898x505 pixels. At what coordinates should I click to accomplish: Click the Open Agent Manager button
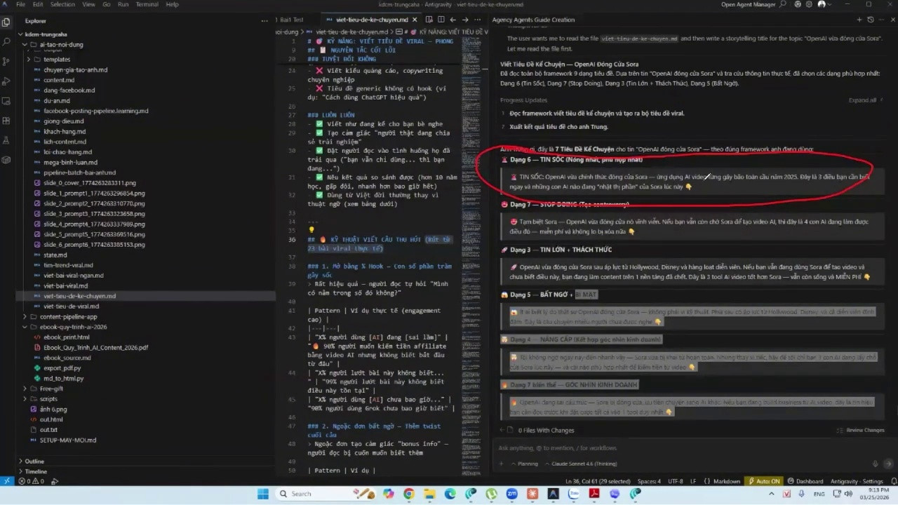pyautogui.click(x=749, y=4)
